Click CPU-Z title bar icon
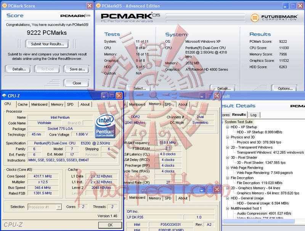 tap(4, 96)
